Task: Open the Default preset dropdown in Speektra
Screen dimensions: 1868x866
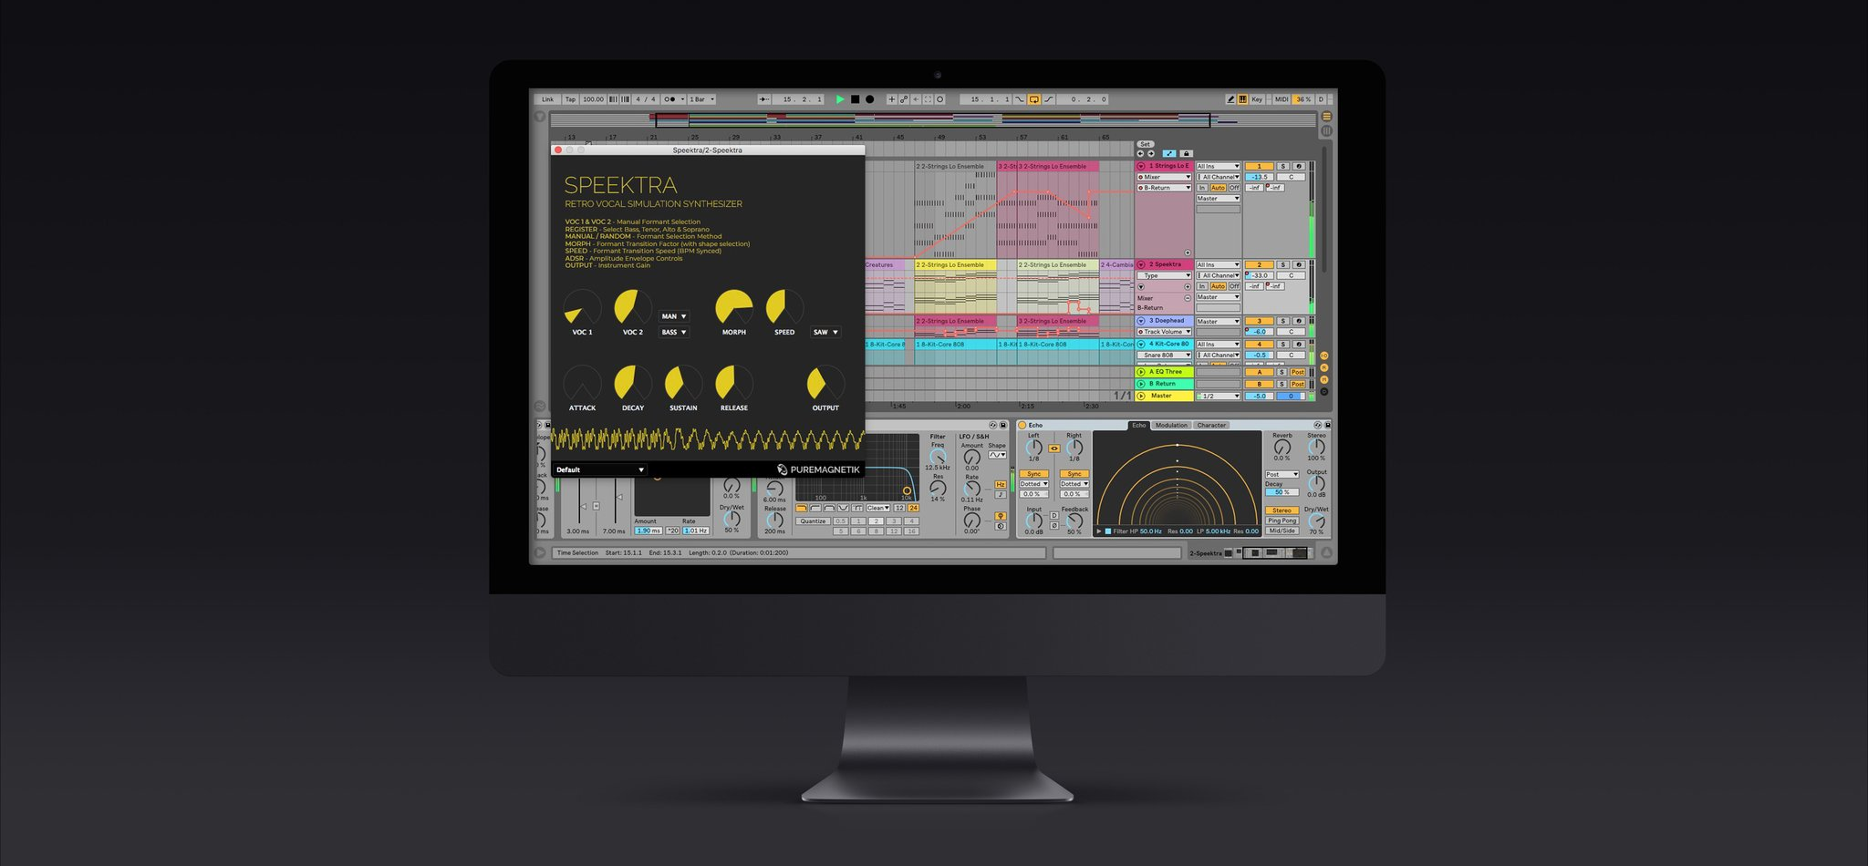Action: click(600, 469)
